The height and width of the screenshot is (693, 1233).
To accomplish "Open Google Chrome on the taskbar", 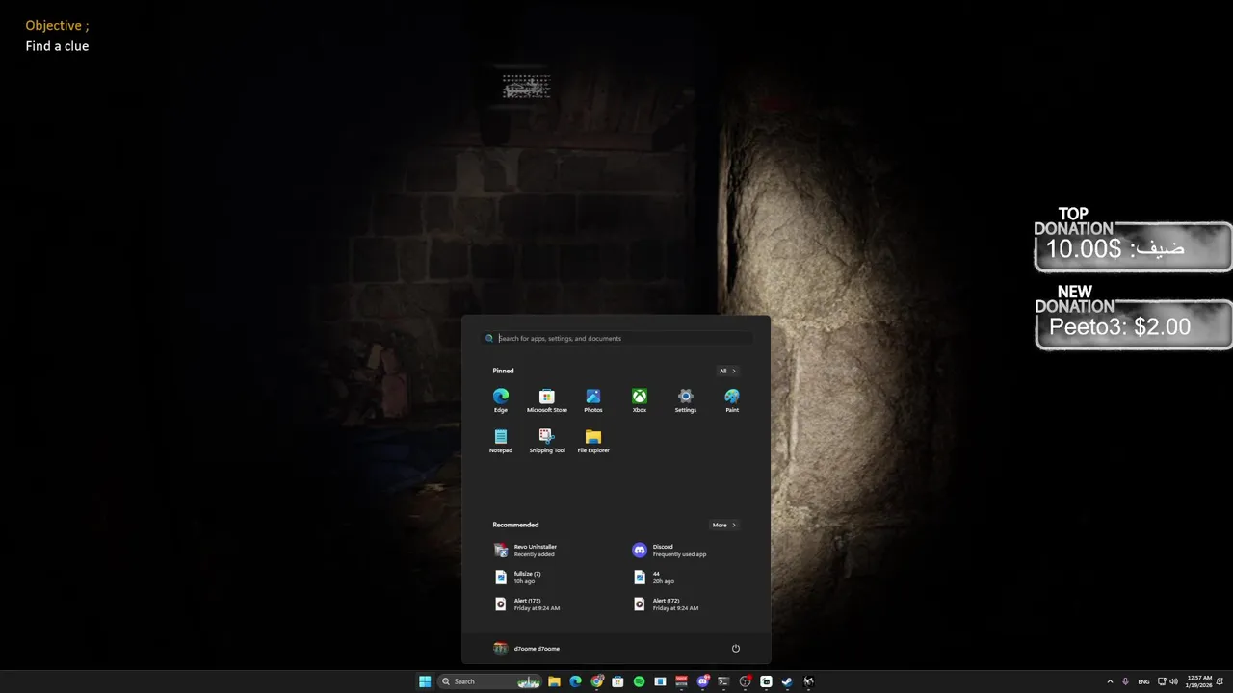I will (x=597, y=681).
